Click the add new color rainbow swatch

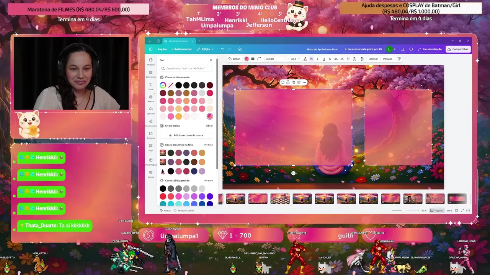click(163, 85)
